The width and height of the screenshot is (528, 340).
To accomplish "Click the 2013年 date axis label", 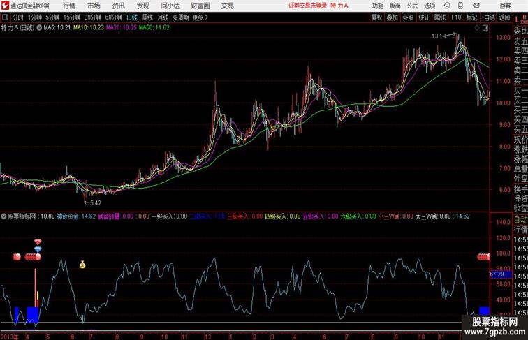I will click(x=10, y=337).
